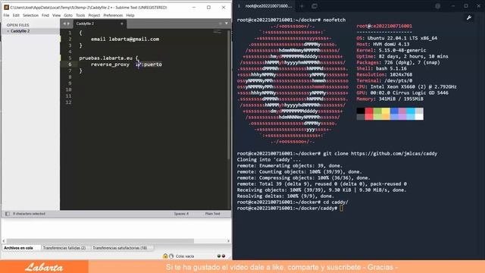Viewport: 485px width, 273px height.
Task: Open the Tools menu
Action: point(80,15)
